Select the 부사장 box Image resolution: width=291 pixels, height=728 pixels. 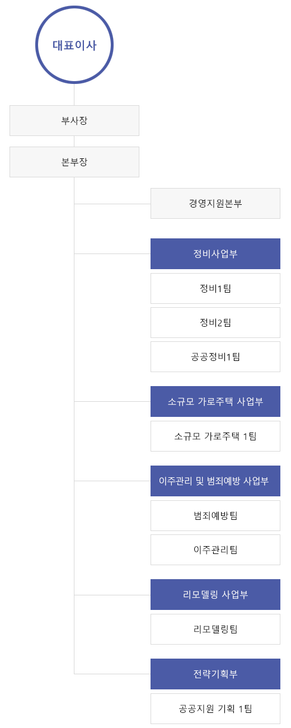click(x=74, y=120)
